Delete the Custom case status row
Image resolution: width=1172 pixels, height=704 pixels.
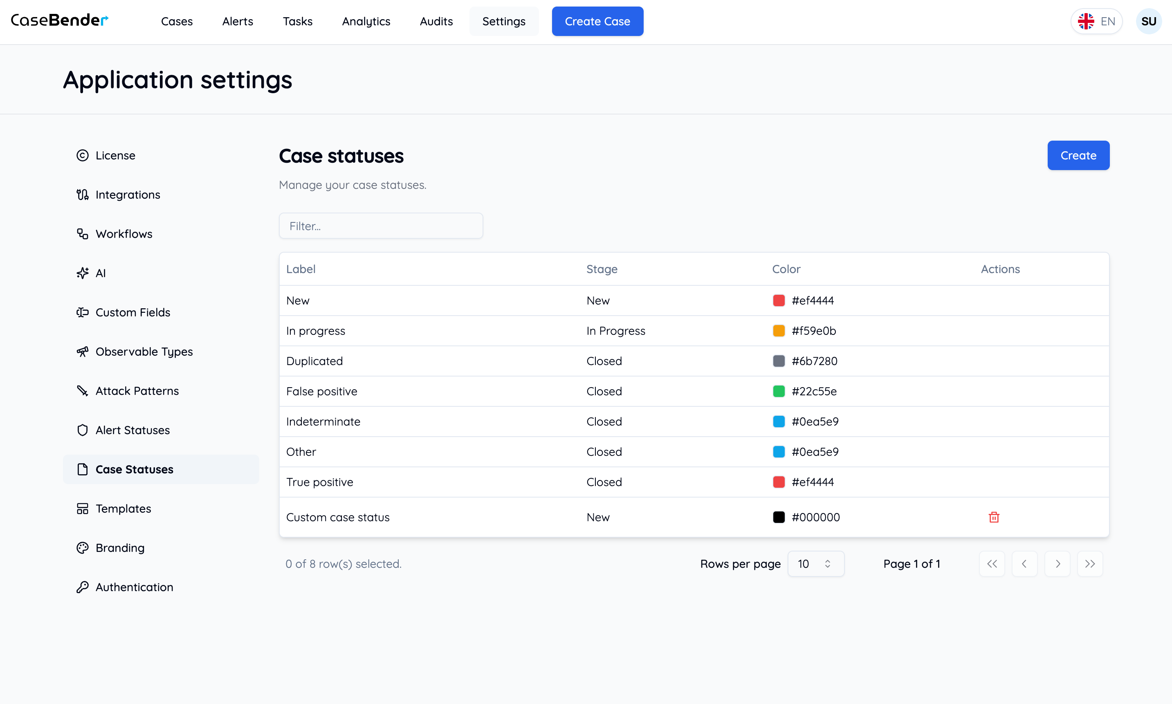pos(994,517)
